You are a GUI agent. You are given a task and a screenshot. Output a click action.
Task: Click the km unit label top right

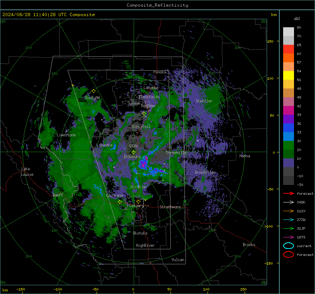(x=274, y=15)
